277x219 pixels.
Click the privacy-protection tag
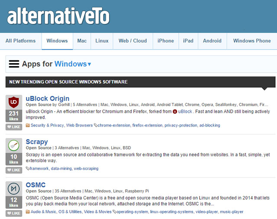181,125
